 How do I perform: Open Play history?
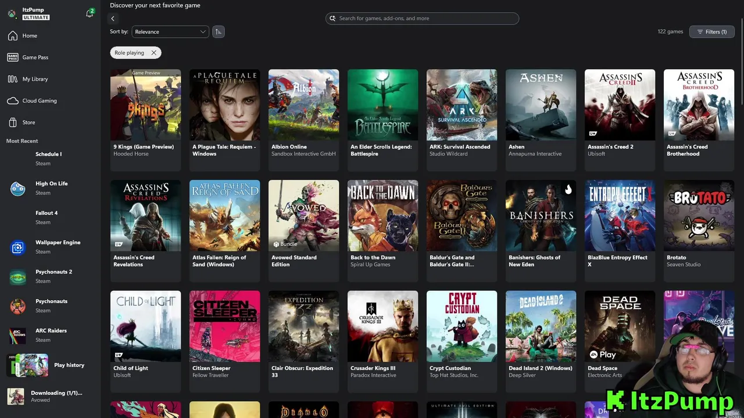(x=50, y=365)
